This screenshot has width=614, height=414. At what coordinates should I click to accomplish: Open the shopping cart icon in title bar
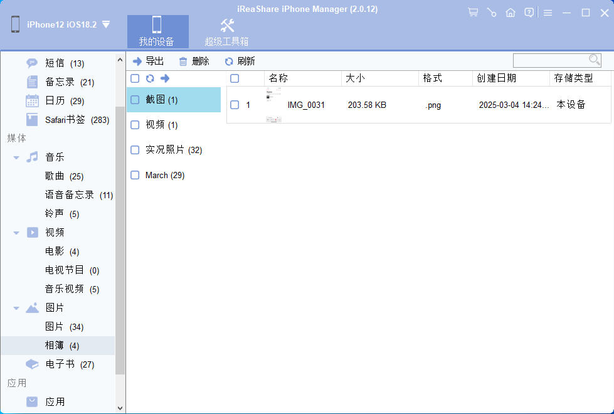point(473,13)
